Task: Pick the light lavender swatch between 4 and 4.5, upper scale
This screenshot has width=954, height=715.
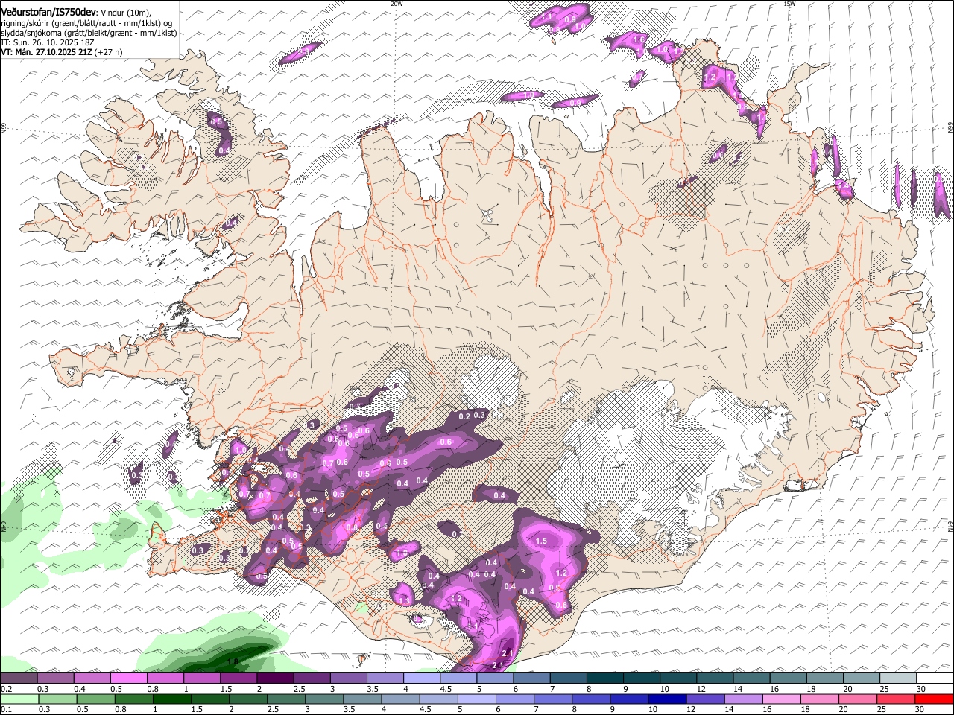Action: tap(422, 678)
